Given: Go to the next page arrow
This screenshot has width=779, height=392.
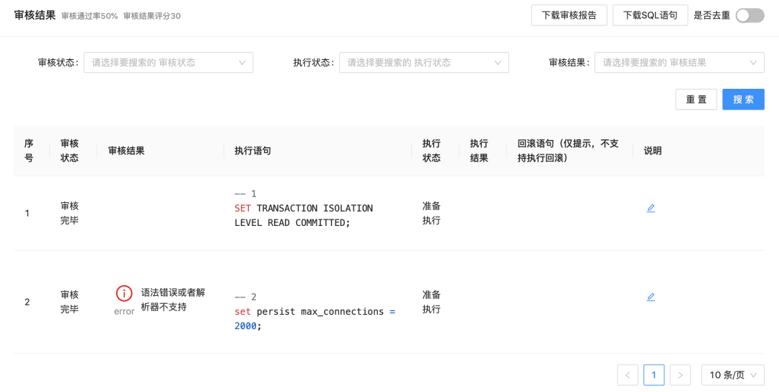Looking at the screenshot, I should coord(680,375).
